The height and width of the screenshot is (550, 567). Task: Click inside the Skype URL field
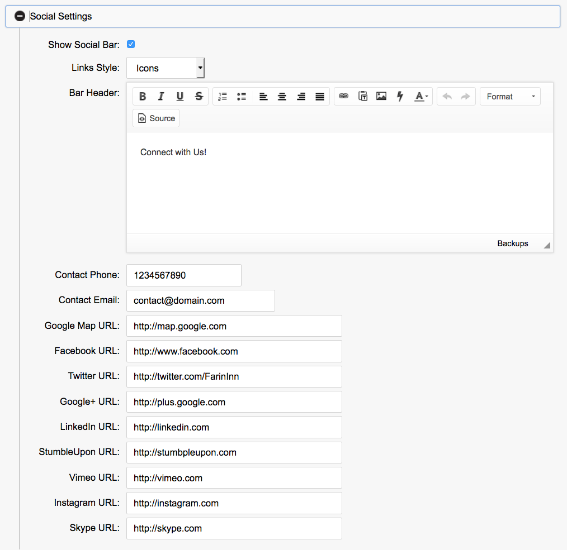point(234,528)
